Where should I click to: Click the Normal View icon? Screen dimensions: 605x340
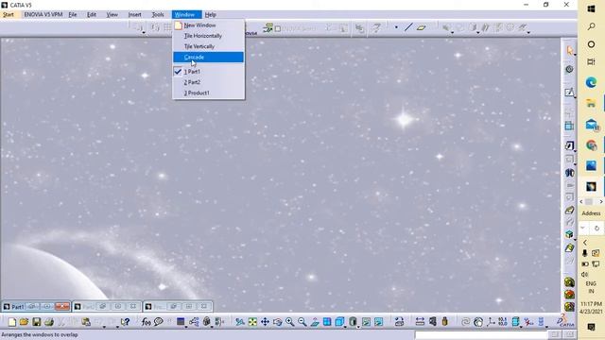coord(315,322)
